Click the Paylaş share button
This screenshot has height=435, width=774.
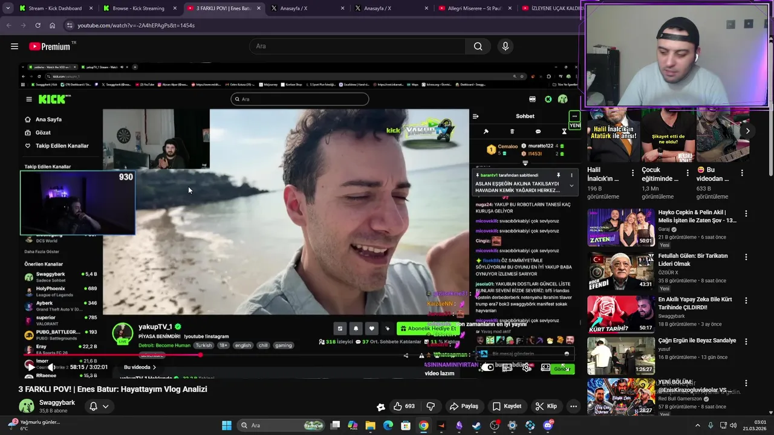464,406
